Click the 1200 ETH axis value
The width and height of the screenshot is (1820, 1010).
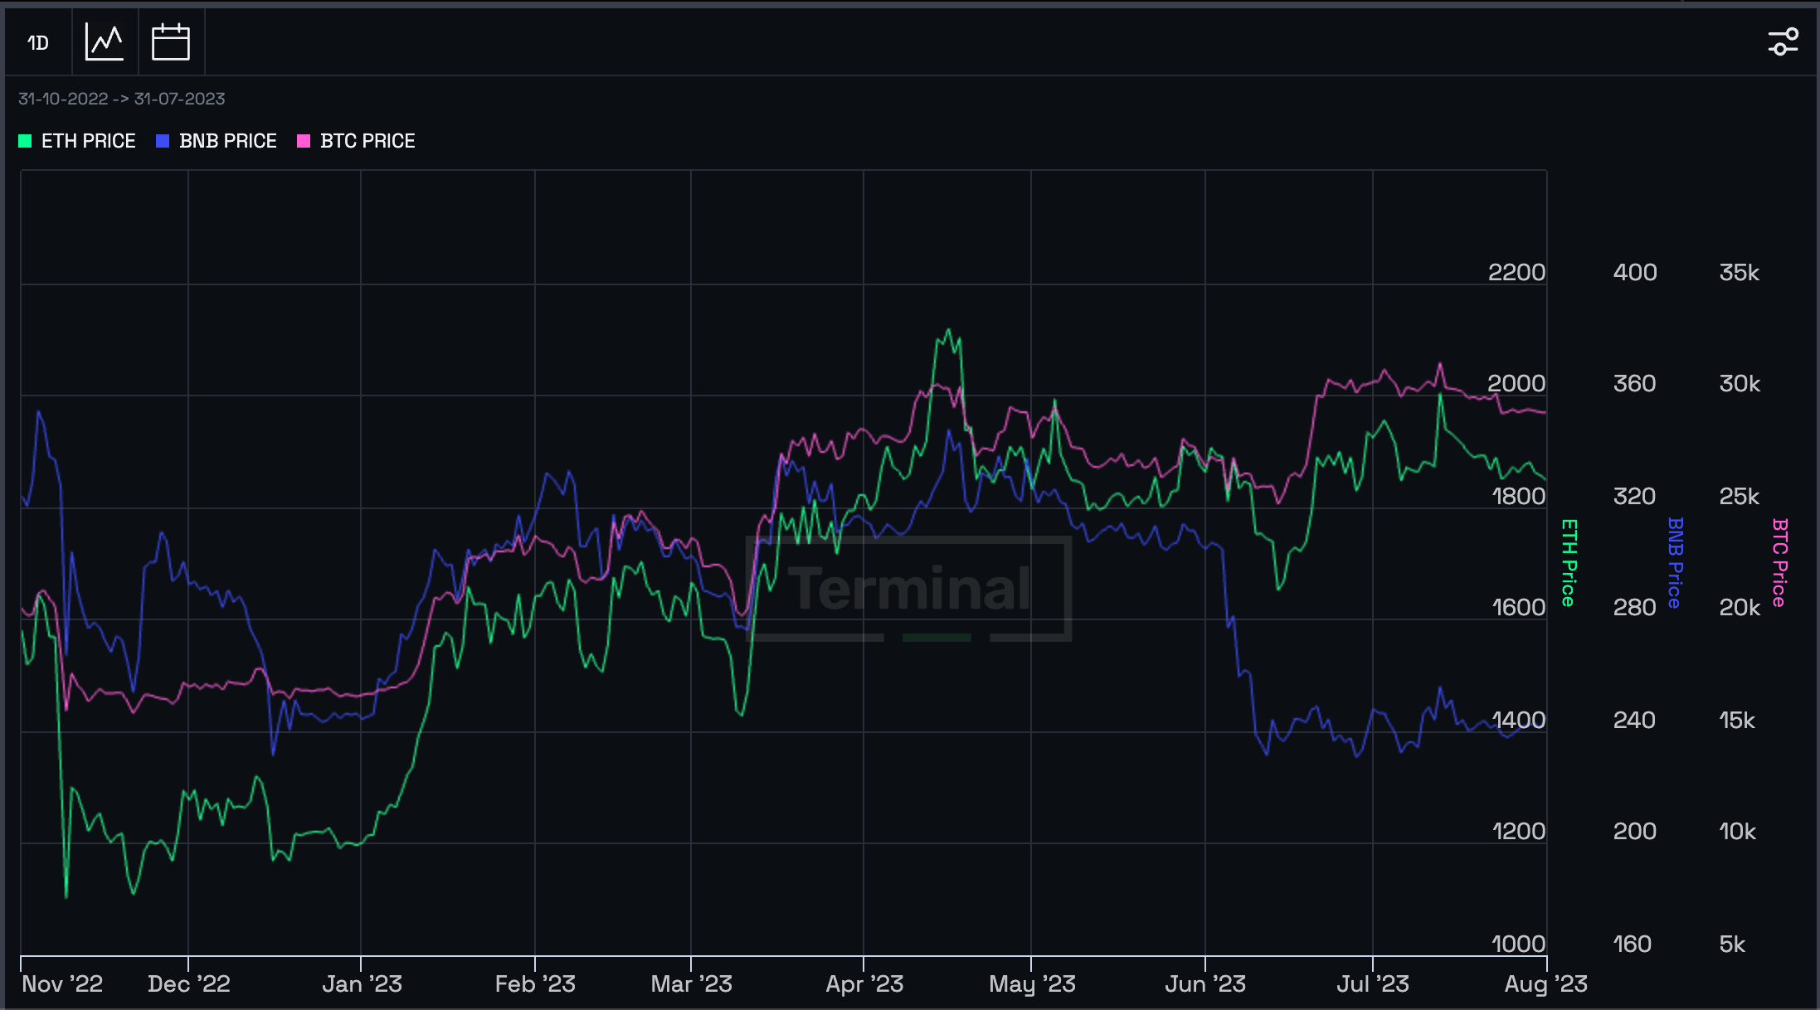point(1518,831)
